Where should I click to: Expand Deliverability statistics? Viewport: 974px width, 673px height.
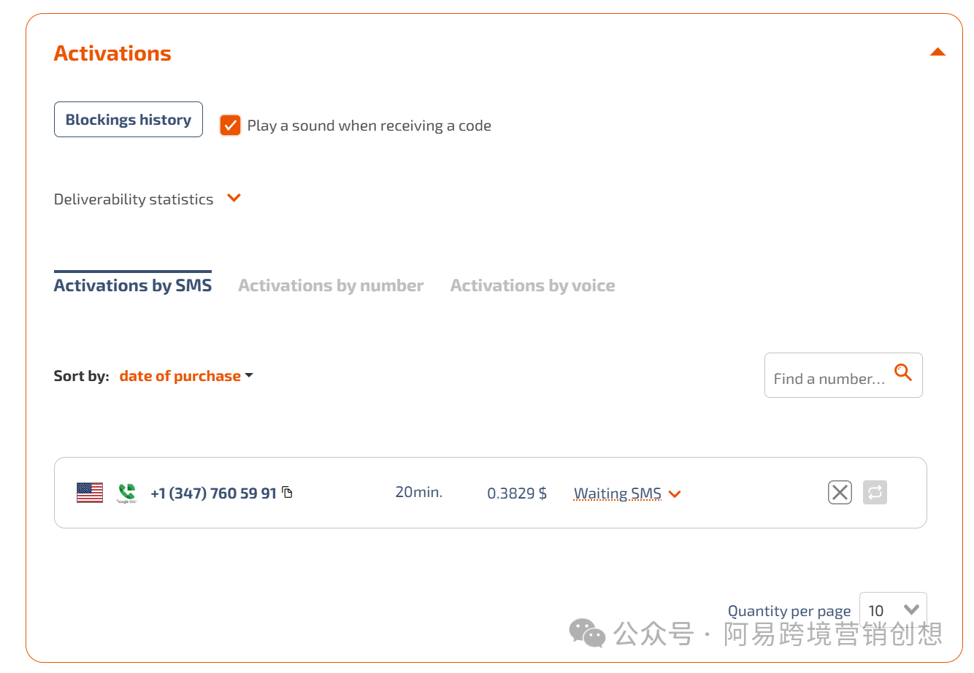point(234,199)
